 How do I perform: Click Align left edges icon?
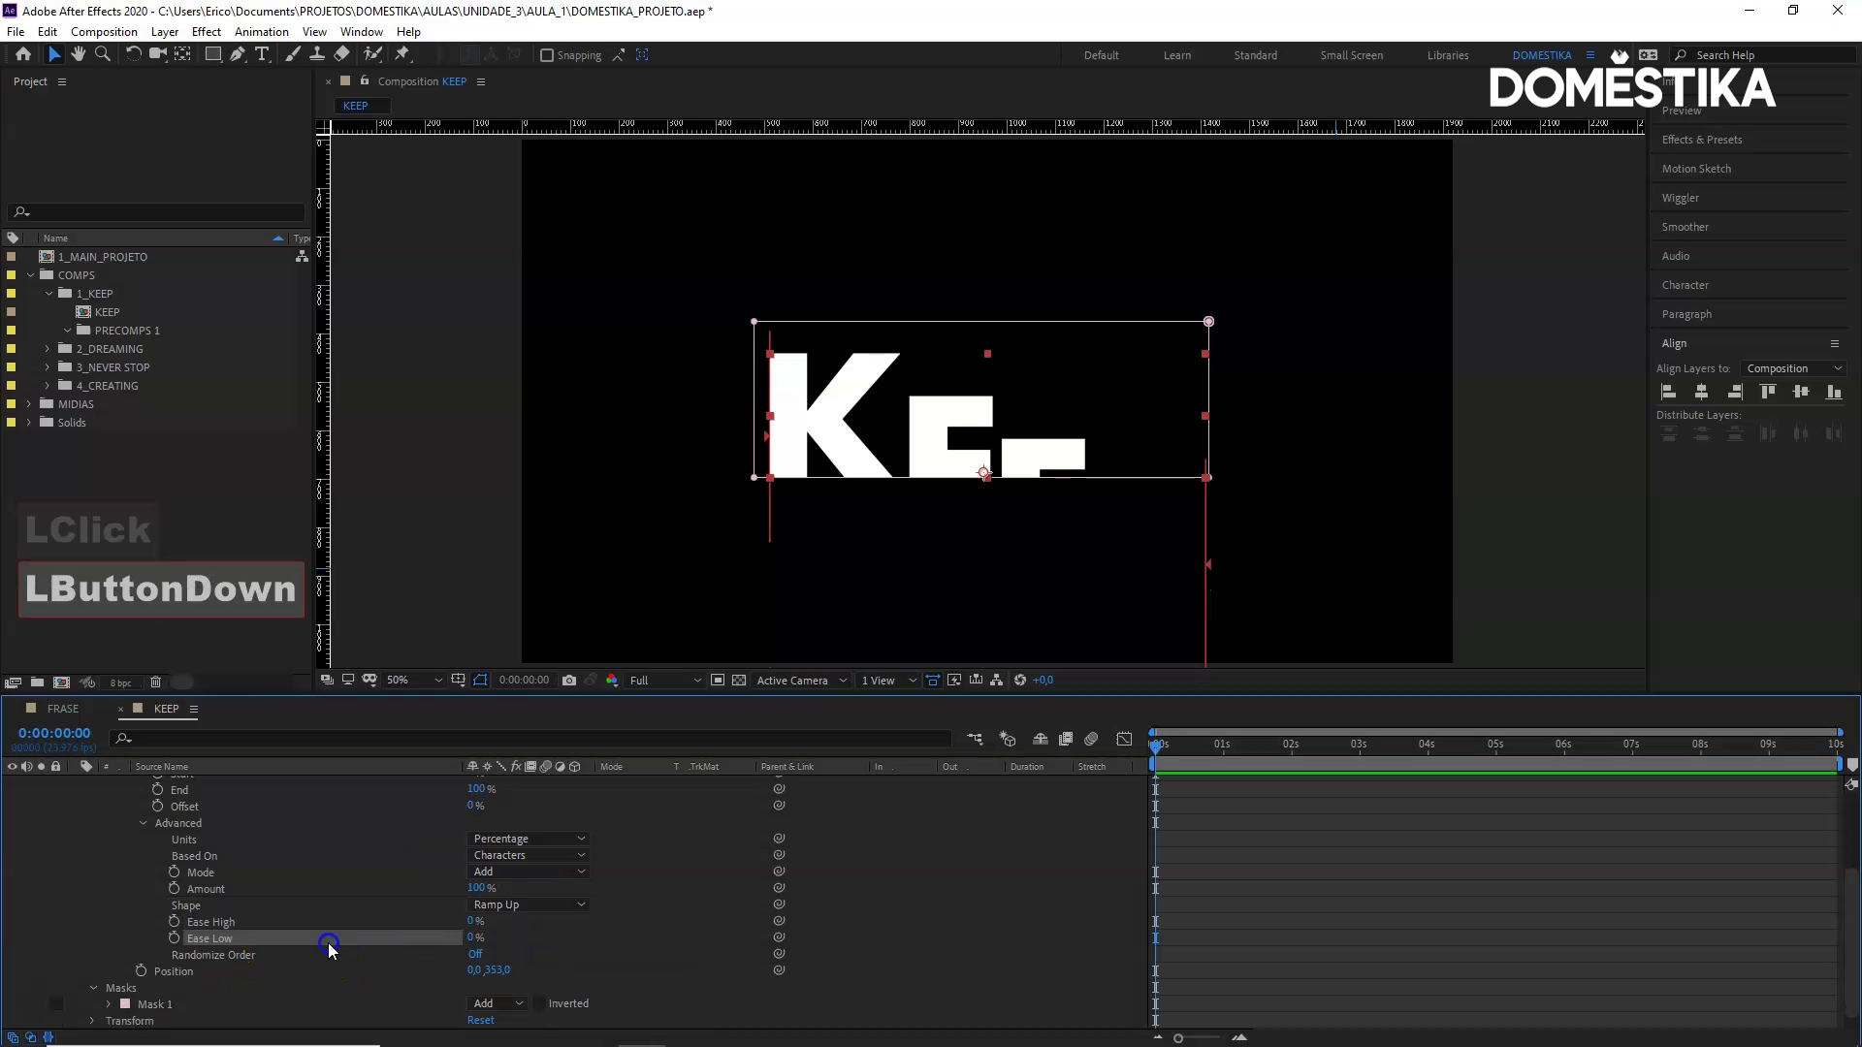click(1669, 393)
